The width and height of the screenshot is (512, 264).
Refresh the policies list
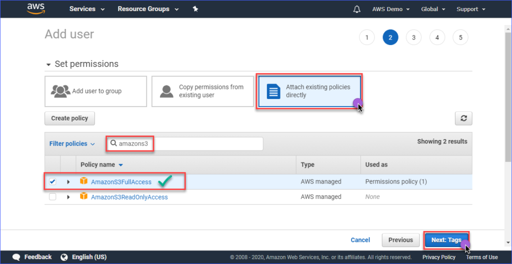pos(463,118)
